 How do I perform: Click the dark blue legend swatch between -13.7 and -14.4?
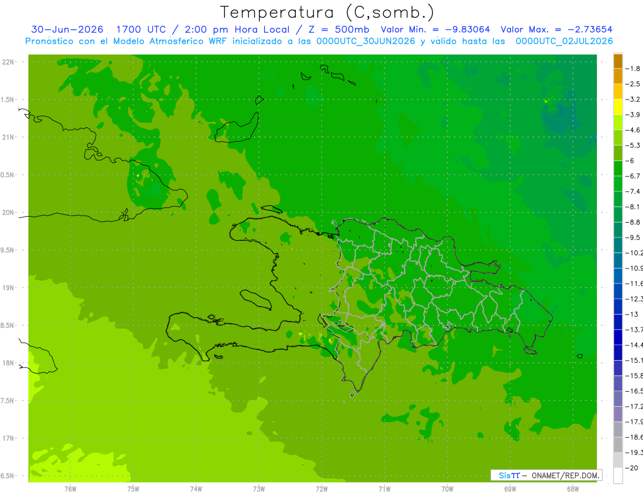[618, 337]
